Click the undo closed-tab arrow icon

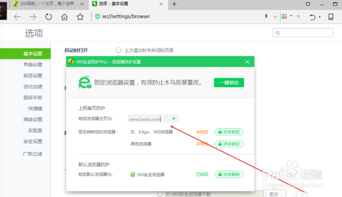coord(312,17)
